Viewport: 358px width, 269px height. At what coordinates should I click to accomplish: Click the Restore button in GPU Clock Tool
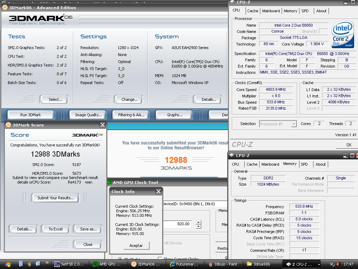(x=222, y=248)
